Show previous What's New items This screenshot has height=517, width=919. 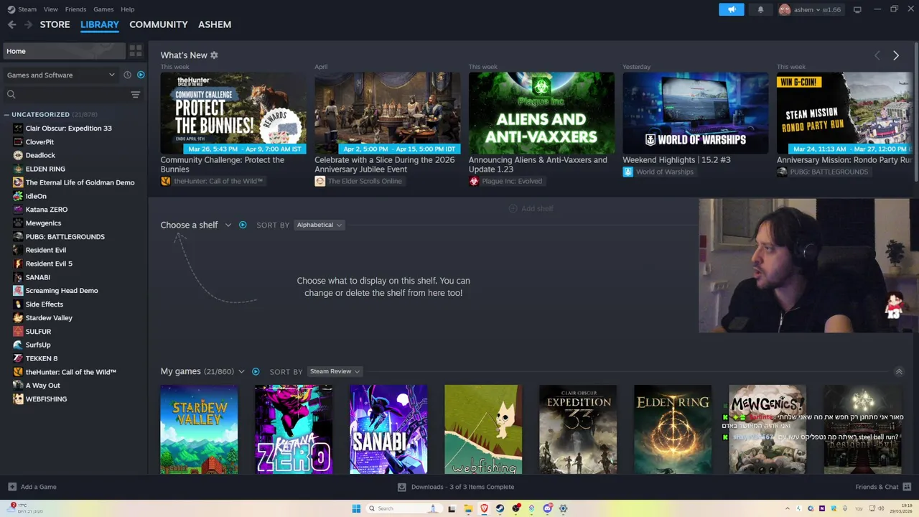(x=877, y=55)
